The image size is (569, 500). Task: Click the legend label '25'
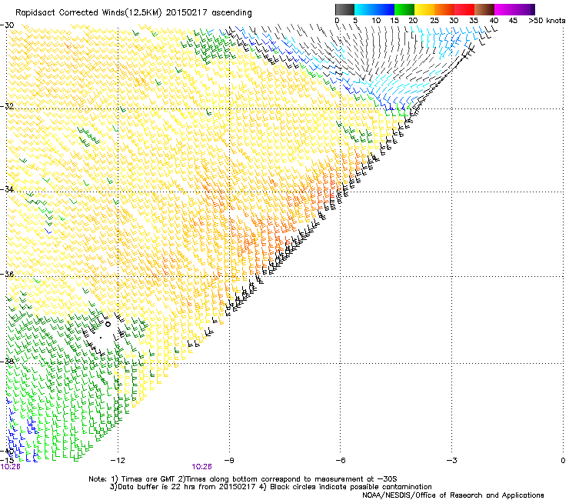click(x=434, y=21)
